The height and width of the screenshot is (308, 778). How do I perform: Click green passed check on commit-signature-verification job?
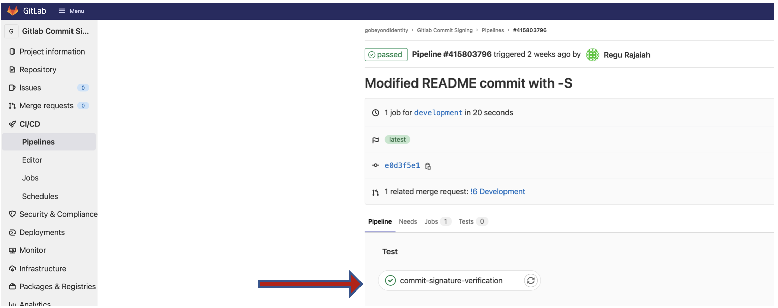click(390, 281)
